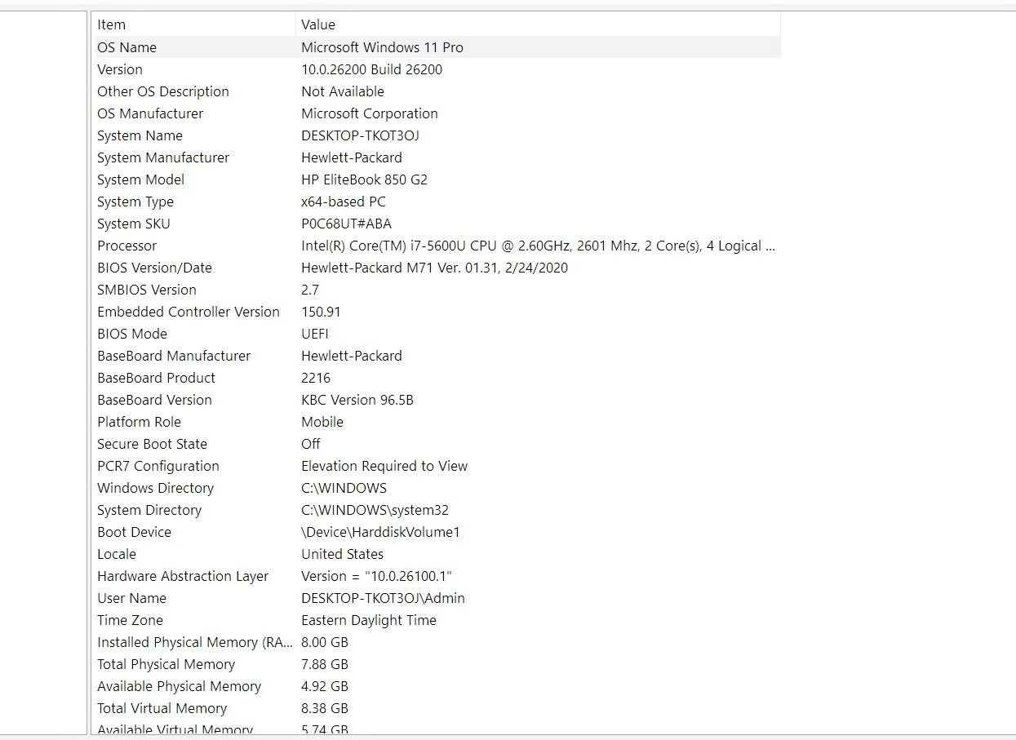Select the BaseBoard Version label
The height and width of the screenshot is (740, 1016).
coord(154,400)
